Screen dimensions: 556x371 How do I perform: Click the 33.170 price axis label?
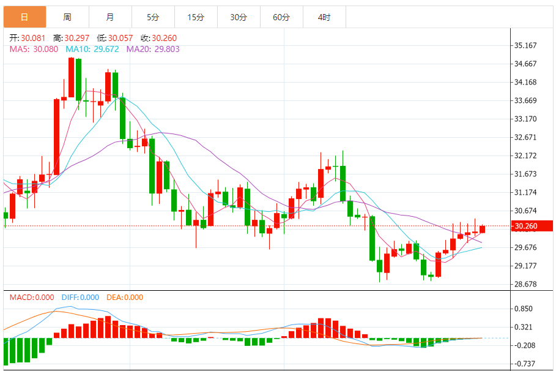525,119
